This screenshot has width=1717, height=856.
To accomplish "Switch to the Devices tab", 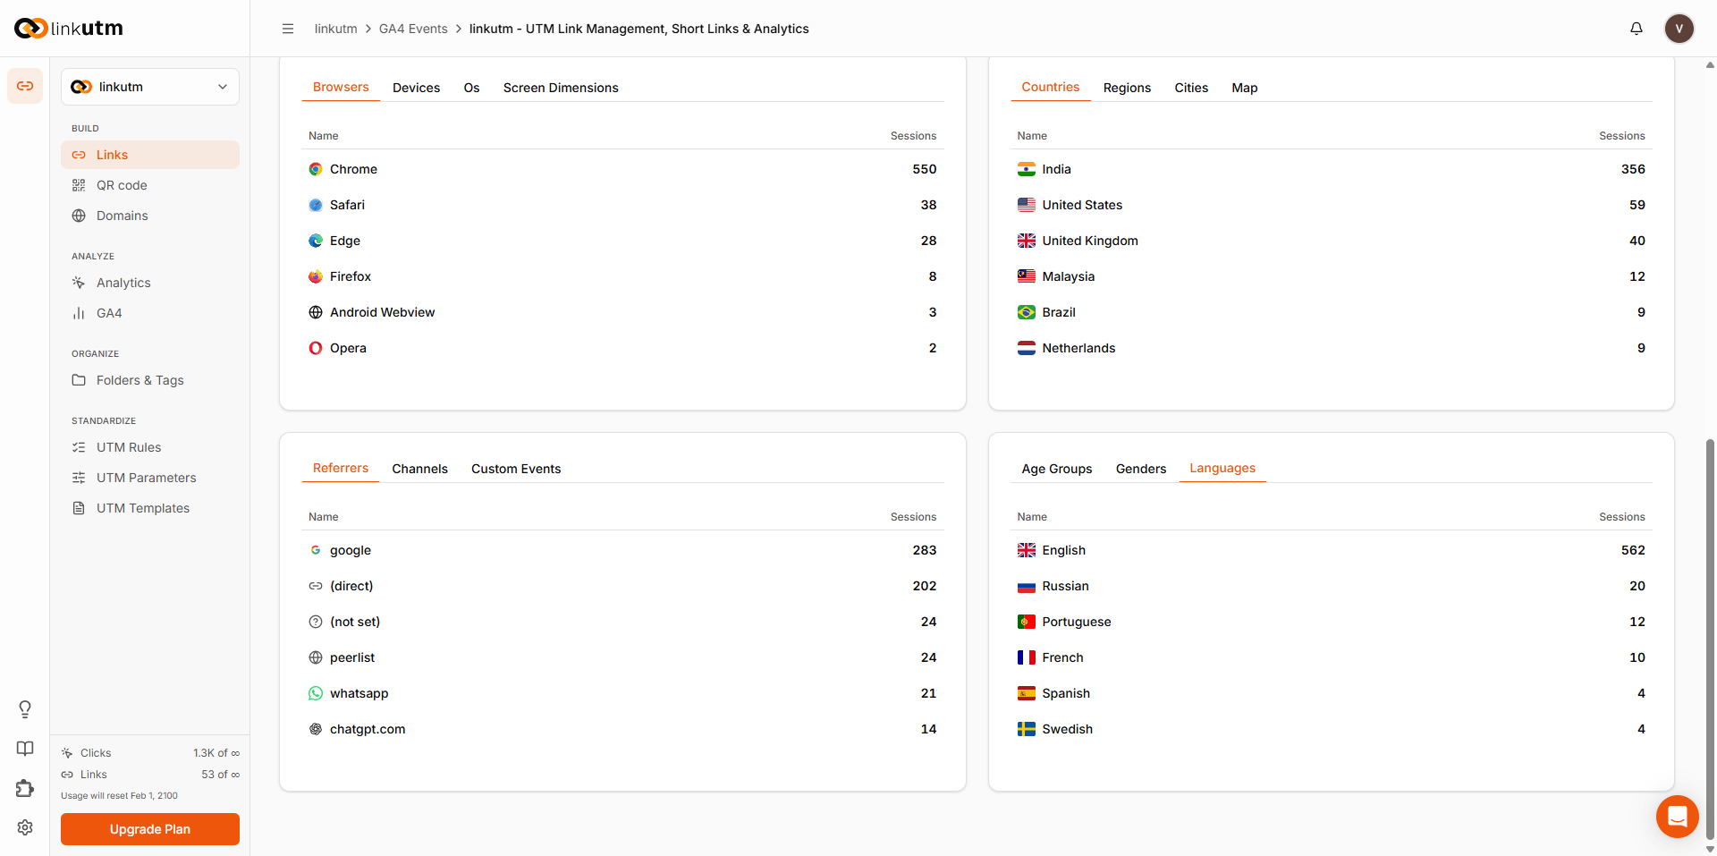I will [x=416, y=88].
